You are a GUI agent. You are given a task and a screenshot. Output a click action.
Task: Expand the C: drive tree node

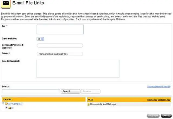6,108
